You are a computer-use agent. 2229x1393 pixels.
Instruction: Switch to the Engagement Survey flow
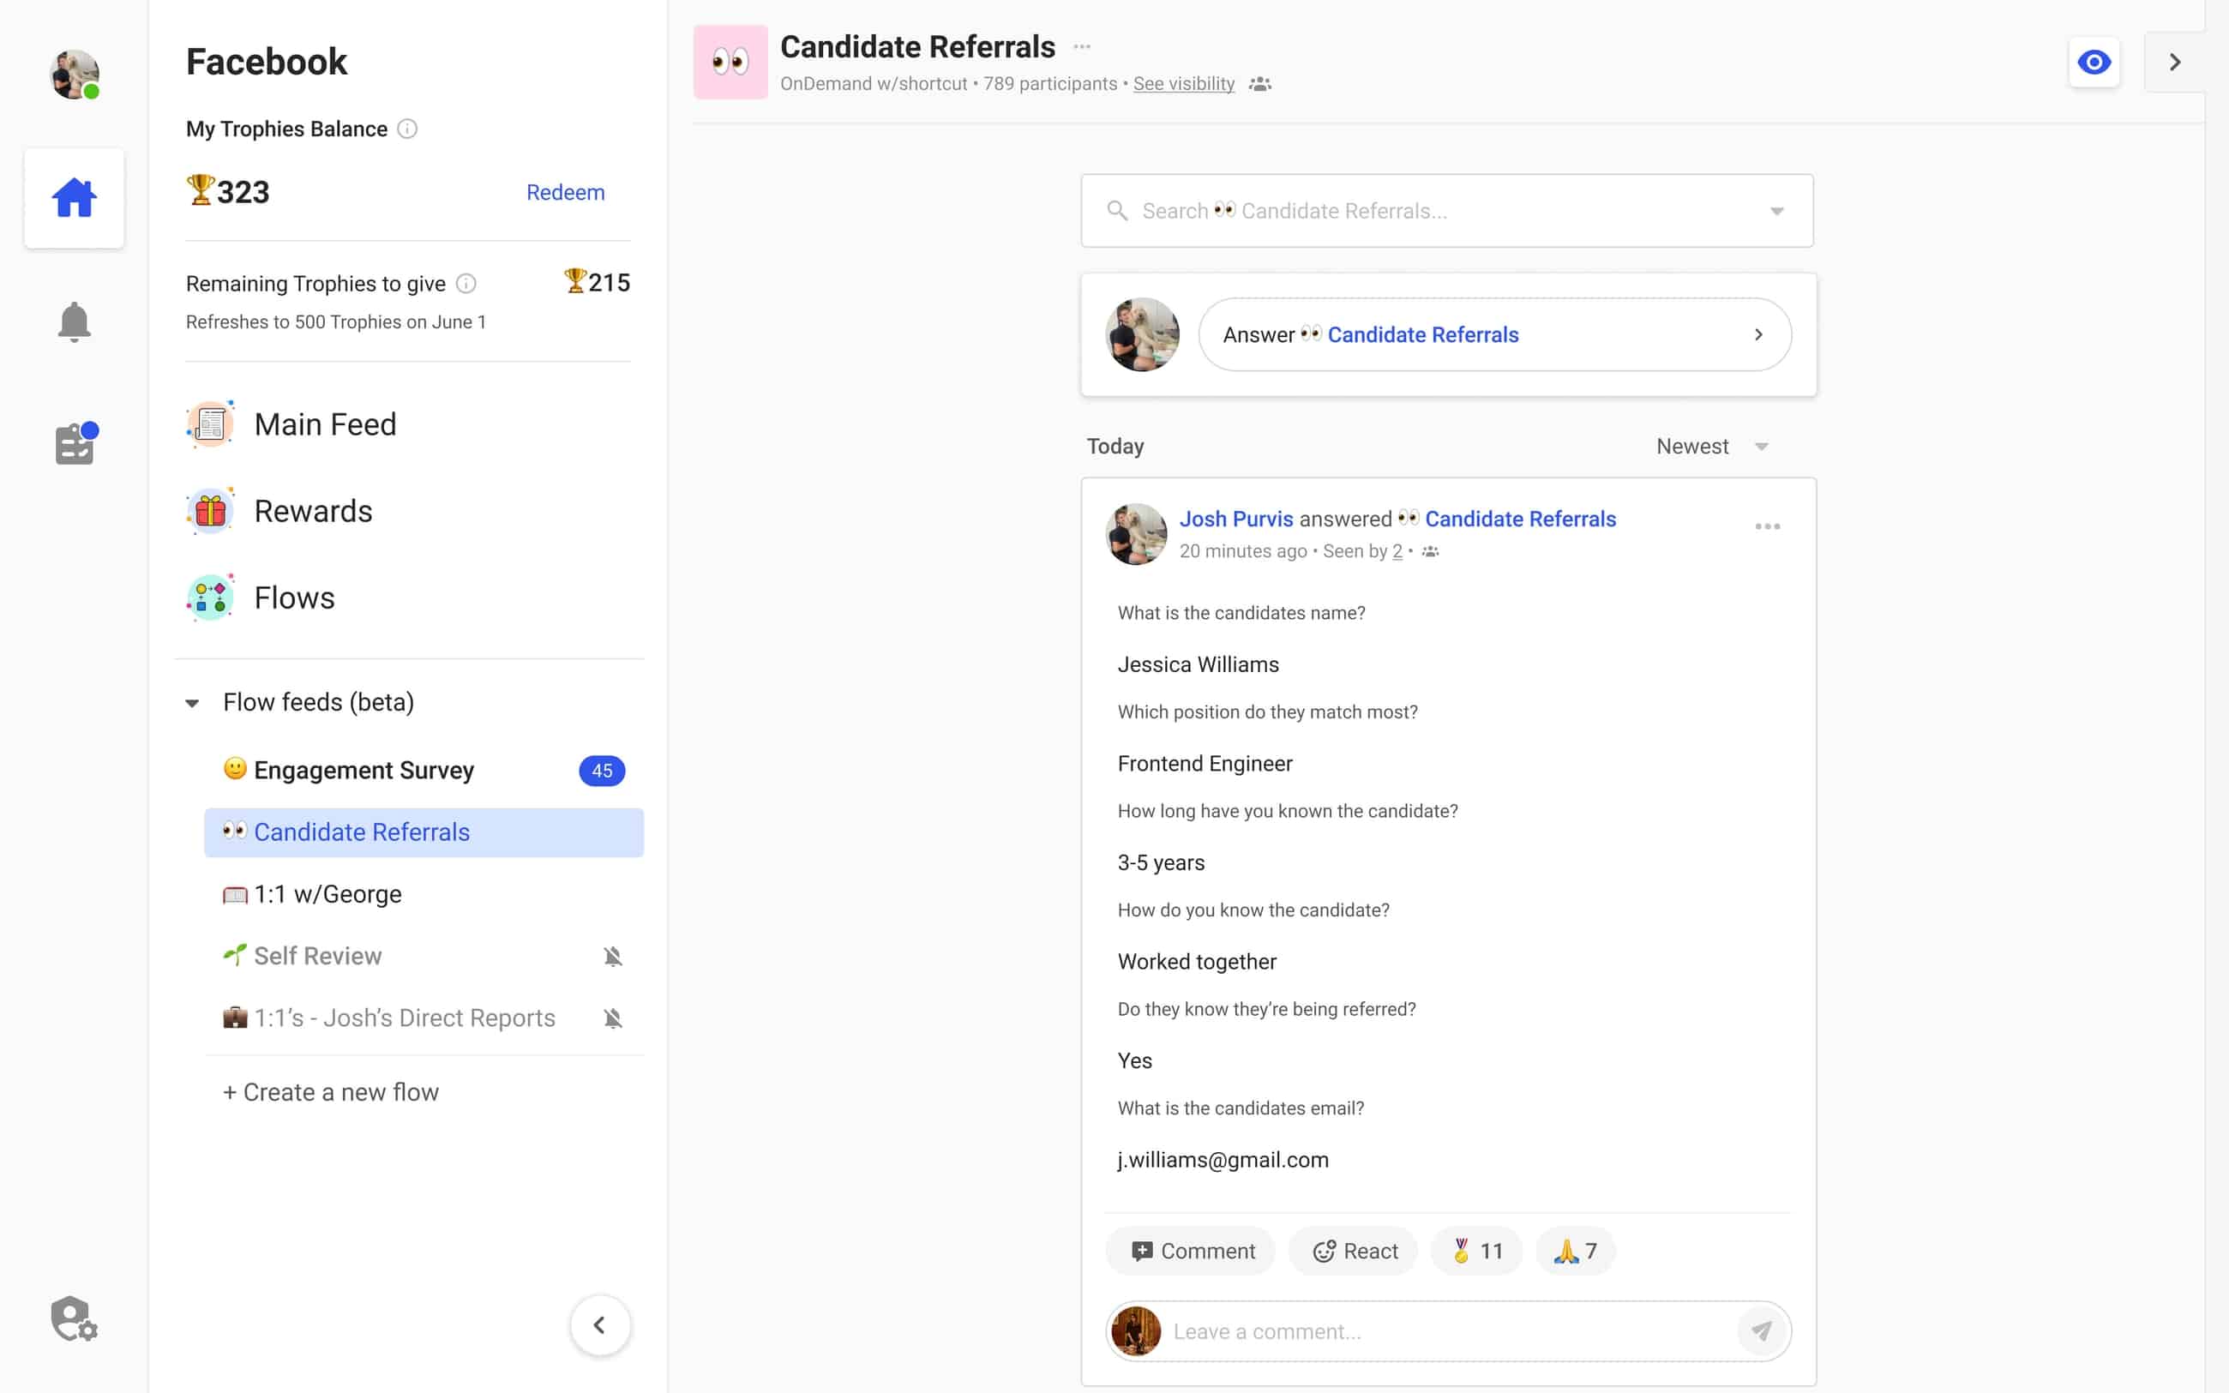tap(363, 770)
